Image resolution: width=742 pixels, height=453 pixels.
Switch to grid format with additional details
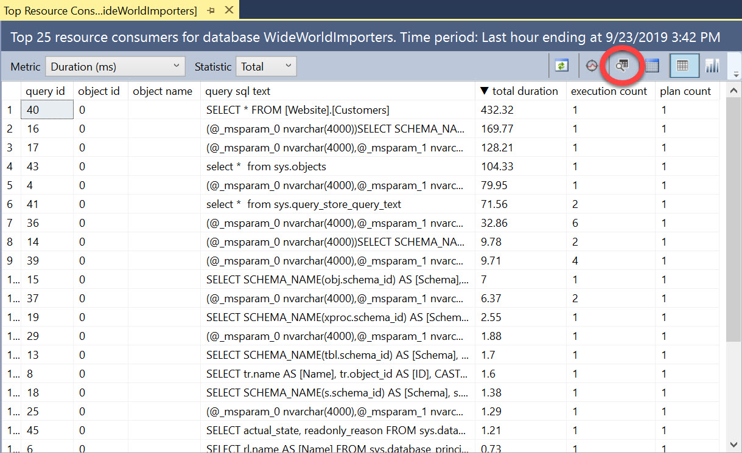coord(652,66)
